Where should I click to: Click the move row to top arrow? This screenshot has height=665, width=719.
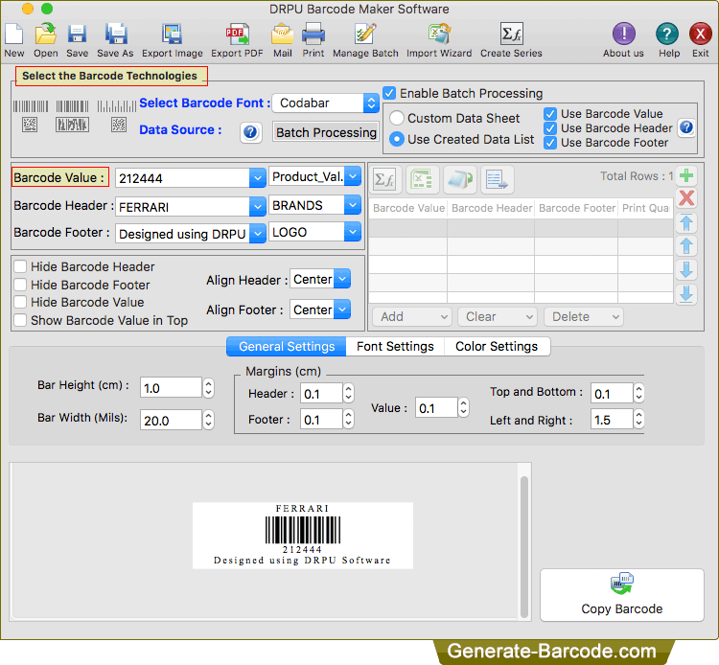[686, 222]
